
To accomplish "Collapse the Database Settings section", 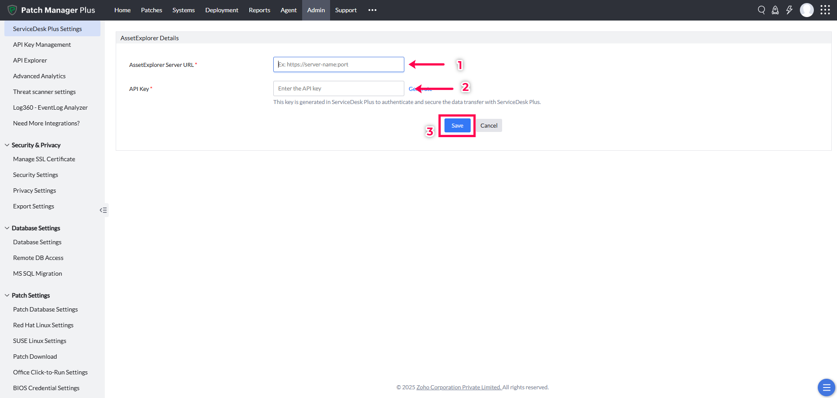I will 7,228.
